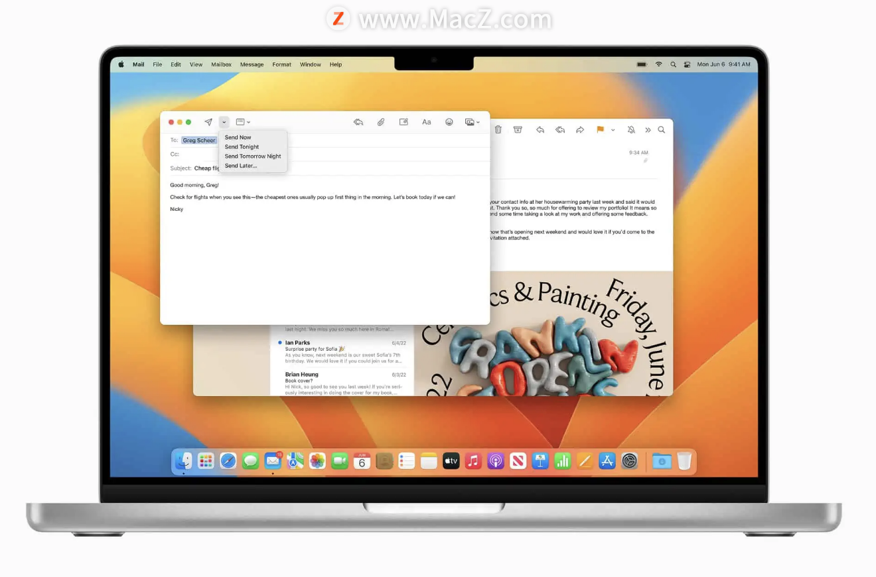
Task: Open the flag color dropdown chevron
Action: 613,130
